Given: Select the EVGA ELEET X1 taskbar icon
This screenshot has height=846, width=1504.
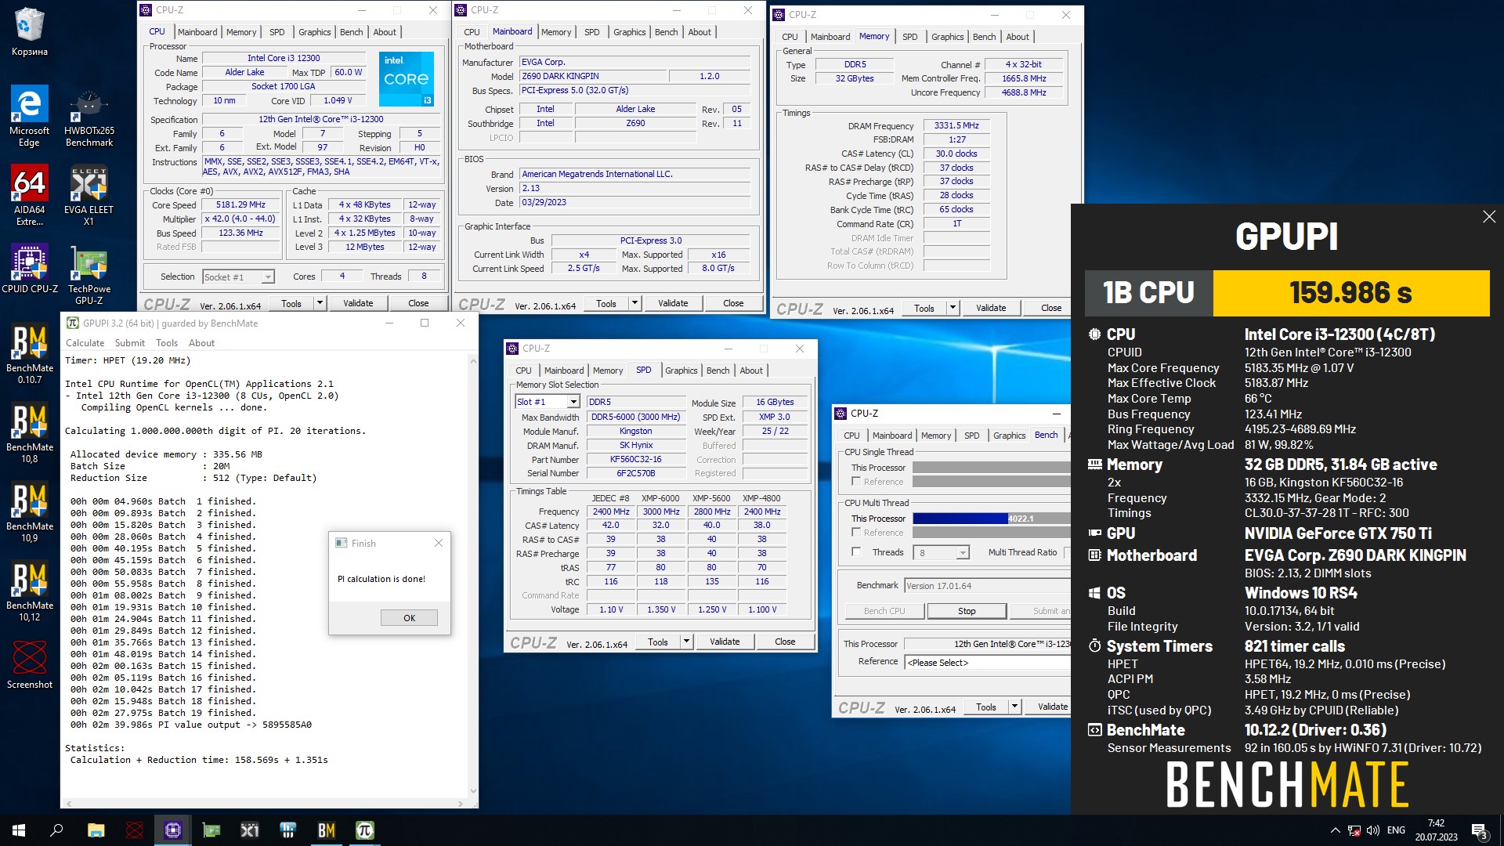Looking at the screenshot, I should pos(250,830).
